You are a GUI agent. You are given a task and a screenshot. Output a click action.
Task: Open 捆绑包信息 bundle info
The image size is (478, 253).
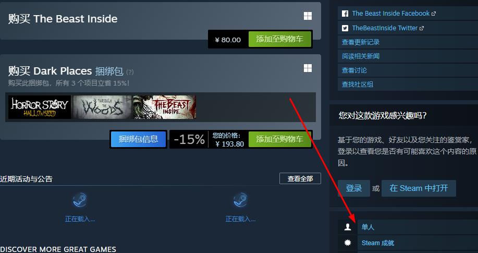(139, 139)
